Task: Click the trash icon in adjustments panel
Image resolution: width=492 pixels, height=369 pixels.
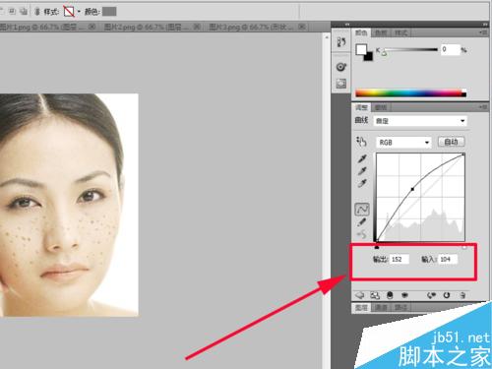Action: pyautogui.click(x=462, y=295)
